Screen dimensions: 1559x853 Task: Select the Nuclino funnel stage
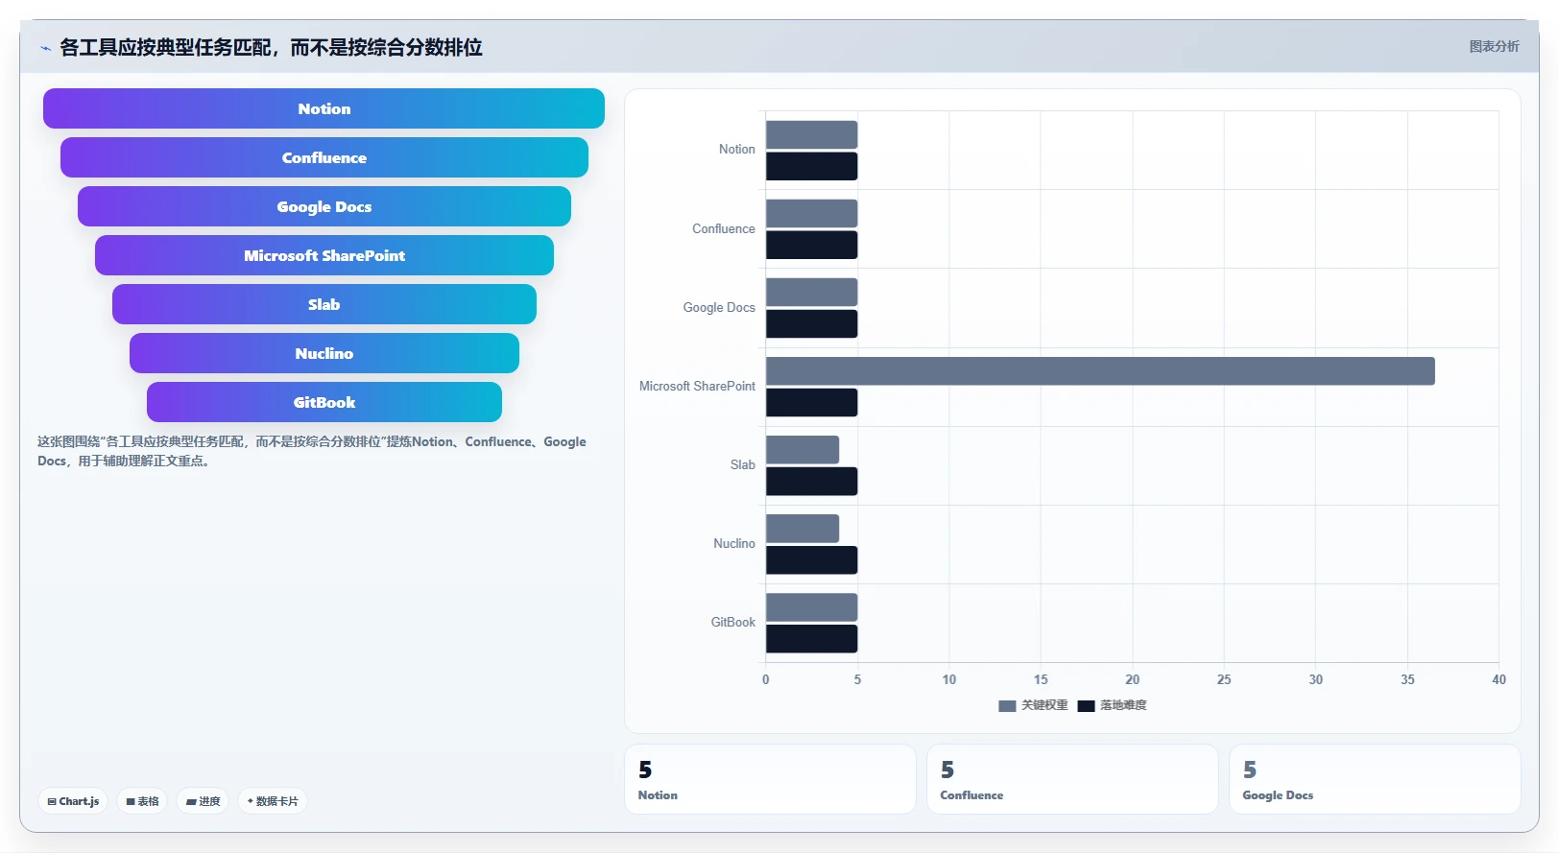324,353
